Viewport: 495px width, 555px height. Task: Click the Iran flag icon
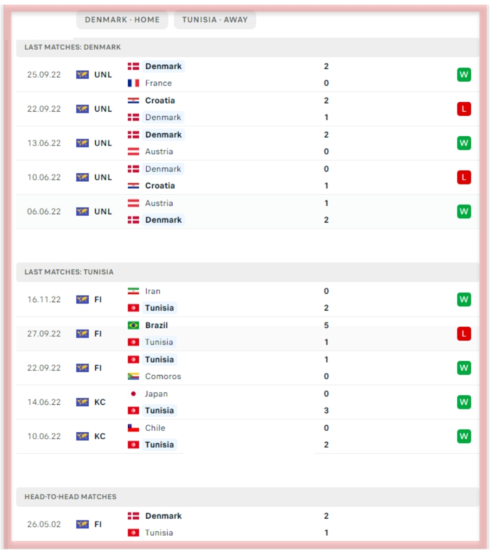(x=133, y=291)
